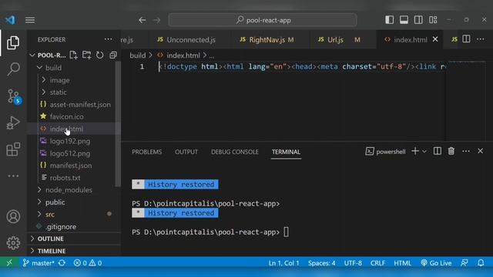
Task: Open the Accounts menu icon
Action: pyautogui.click(x=13, y=216)
